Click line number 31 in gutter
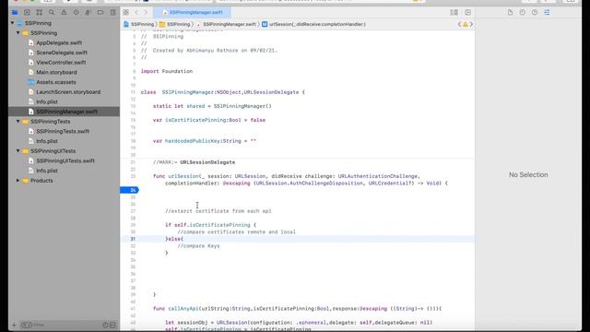 point(133,239)
